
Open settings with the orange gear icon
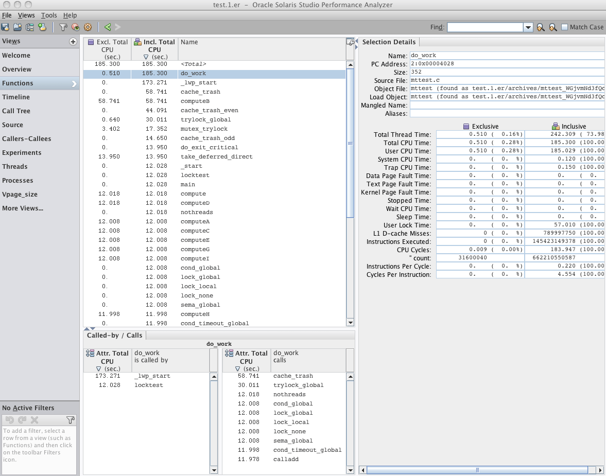tap(88, 27)
